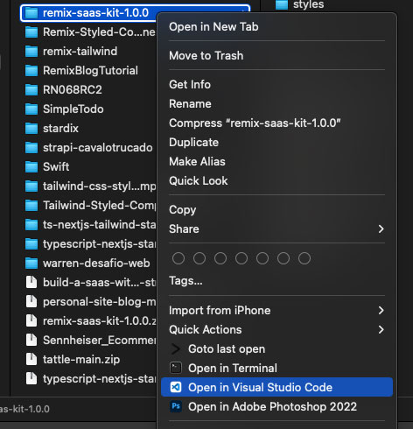Viewport: 413px width, 429px height.
Task: Select the personal-site-blog-m file
Action: pos(90,302)
